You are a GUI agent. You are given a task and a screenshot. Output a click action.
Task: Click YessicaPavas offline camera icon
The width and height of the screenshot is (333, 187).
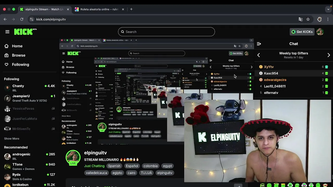[53, 109]
